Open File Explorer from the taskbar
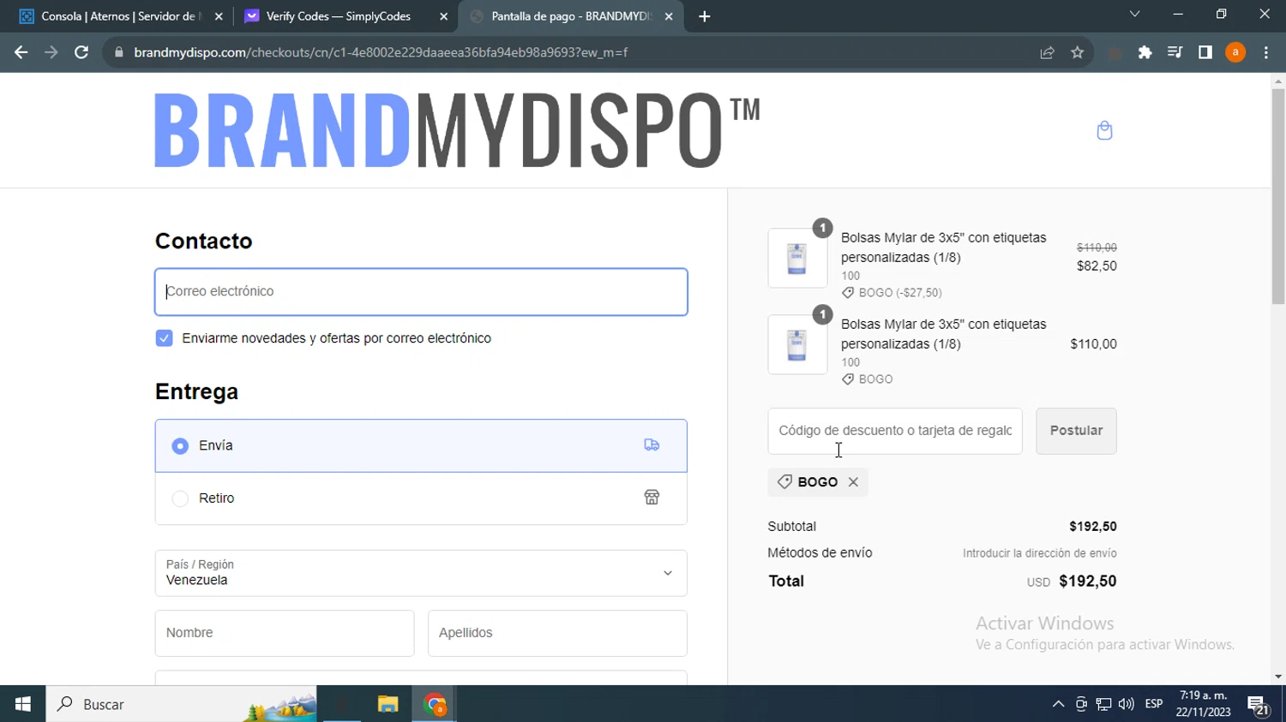This screenshot has height=722, width=1286. coord(388,704)
